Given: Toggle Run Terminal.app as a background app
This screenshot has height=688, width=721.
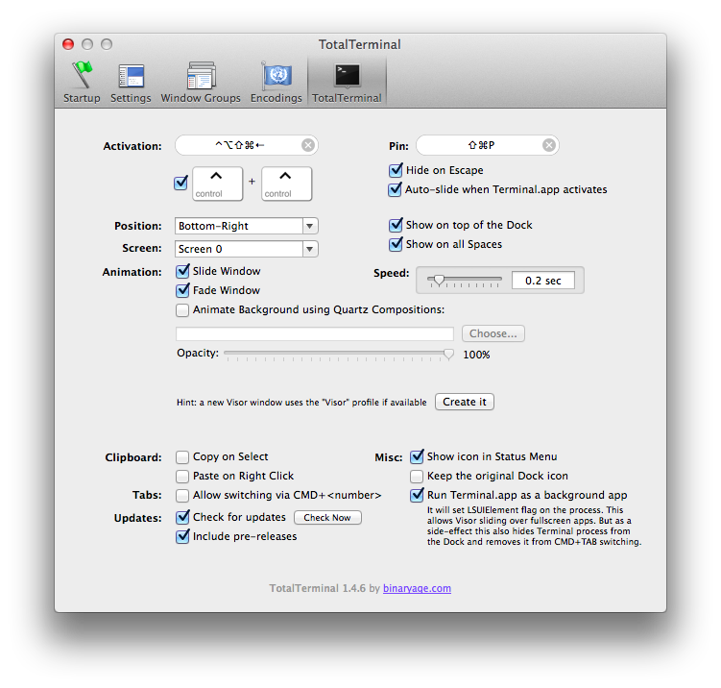Looking at the screenshot, I should click(x=417, y=495).
